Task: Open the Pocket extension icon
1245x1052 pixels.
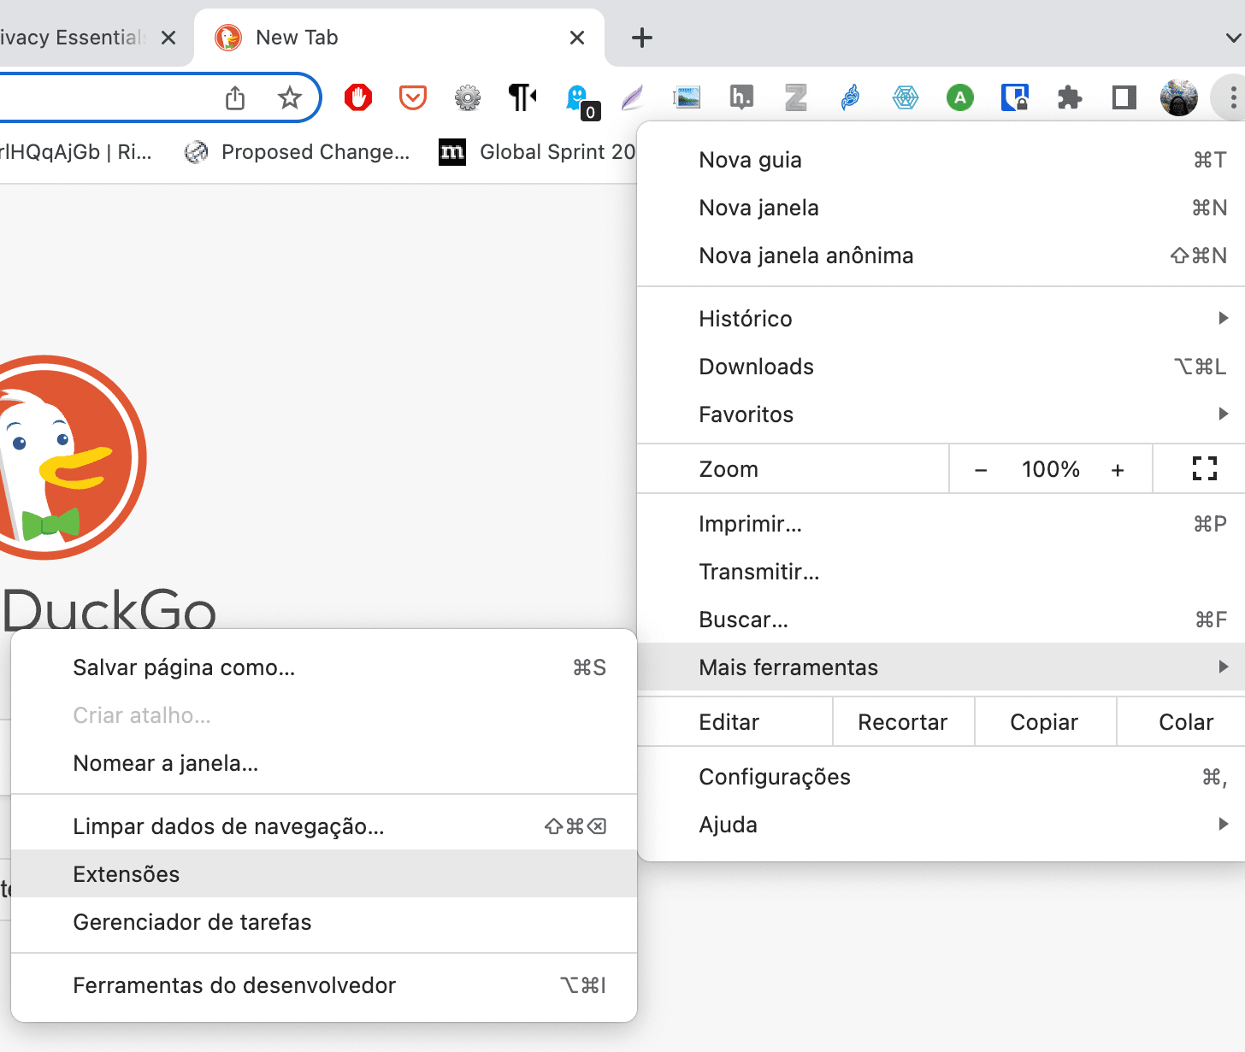Action: point(413,97)
